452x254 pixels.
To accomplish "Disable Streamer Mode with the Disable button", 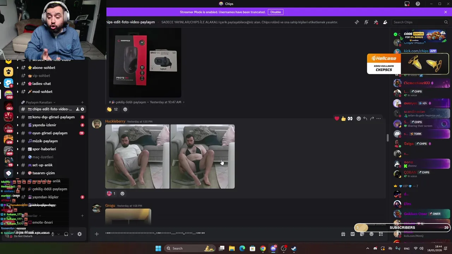I will tap(276, 12).
